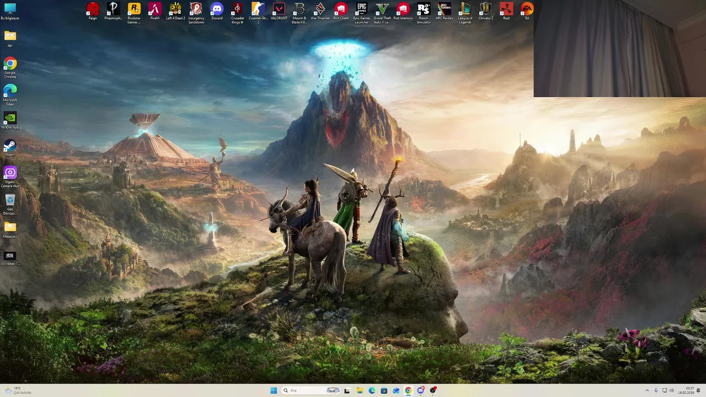706x397 pixels.
Task: Select the Microsoft Edge desktop shortcut
Action: point(10,95)
